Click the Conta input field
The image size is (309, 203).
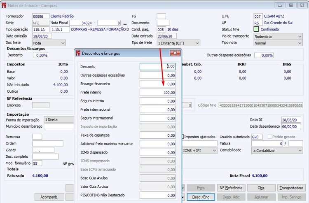(43, 150)
